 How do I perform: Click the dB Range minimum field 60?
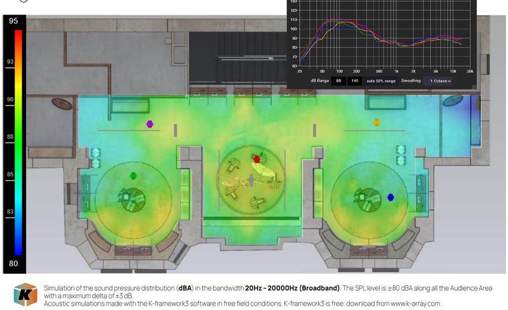tap(338, 81)
